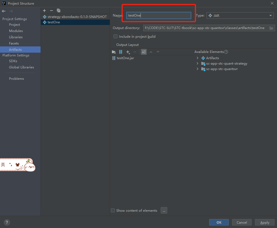277x228 pixels.
Task: Click the testOne.jar archive icon
Action: pos(114,58)
